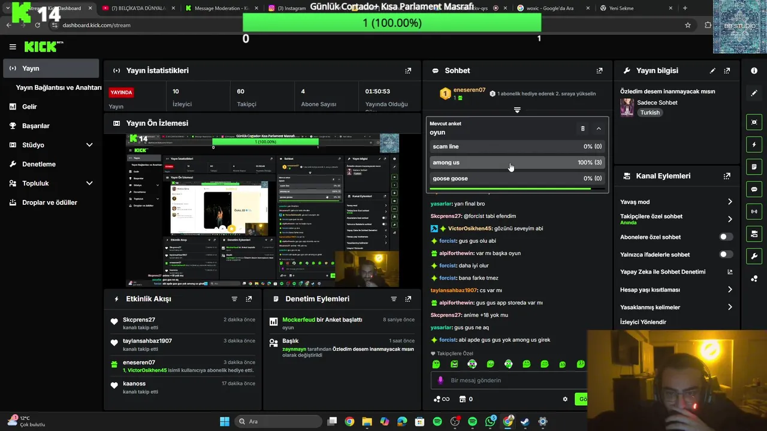Screen dimensions: 767x431
Task: Pop out the Sohbet chat panel
Action: coord(599,71)
